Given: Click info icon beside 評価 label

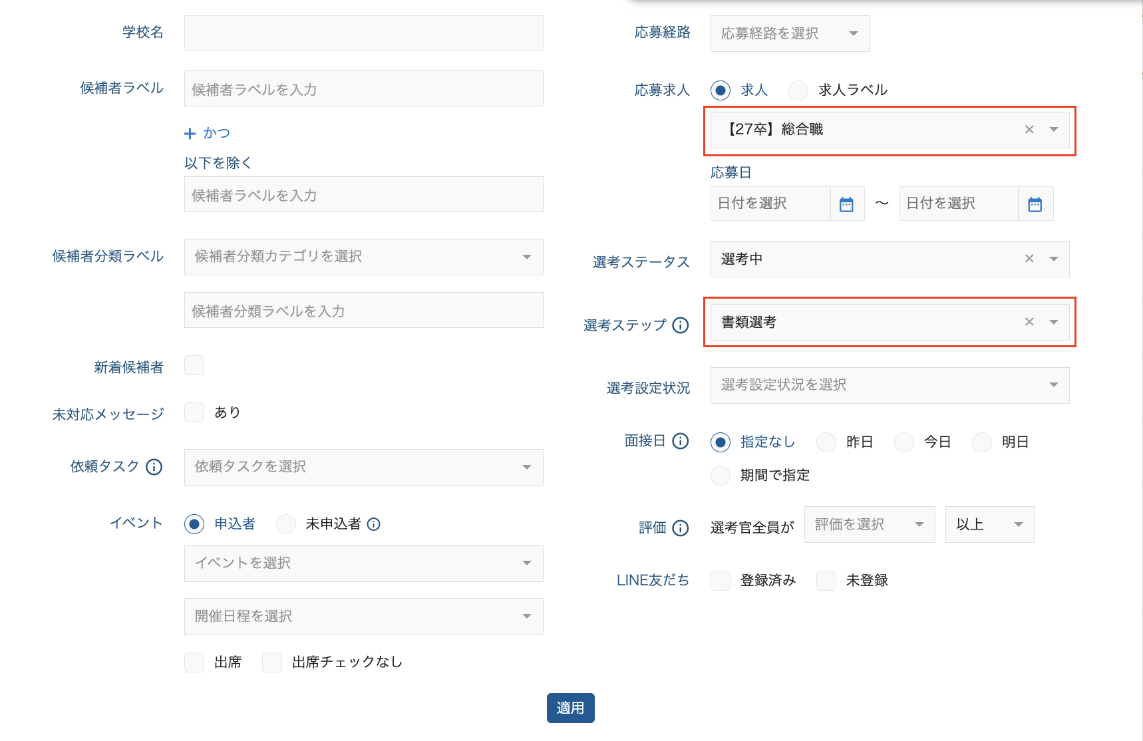Looking at the screenshot, I should [x=680, y=527].
